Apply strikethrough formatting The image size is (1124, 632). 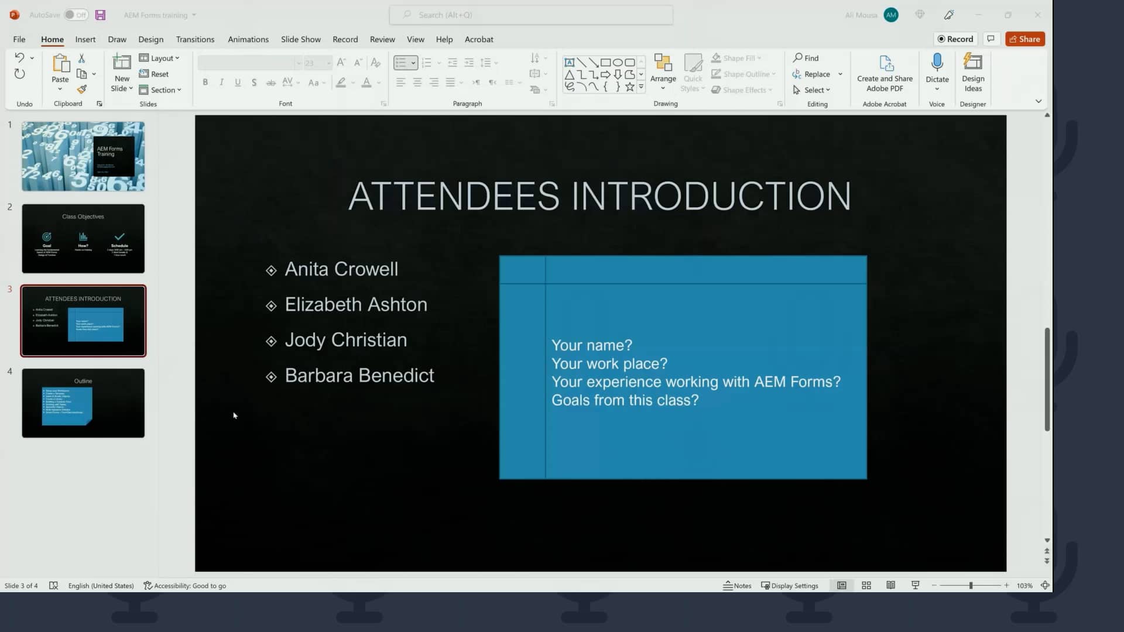pyautogui.click(x=270, y=83)
